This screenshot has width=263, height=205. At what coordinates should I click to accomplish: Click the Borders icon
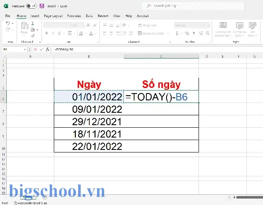tap(70, 33)
